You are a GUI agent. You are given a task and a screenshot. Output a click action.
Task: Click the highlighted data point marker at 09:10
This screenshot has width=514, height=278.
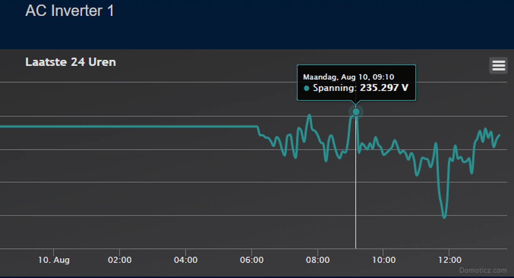click(x=356, y=111)
